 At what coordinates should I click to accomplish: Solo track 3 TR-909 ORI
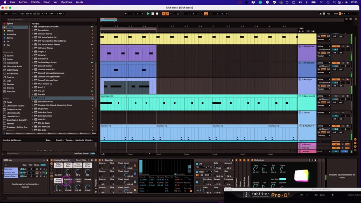343,46
